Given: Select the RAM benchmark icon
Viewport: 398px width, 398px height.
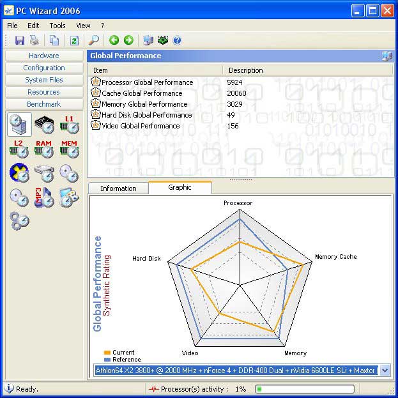Looking at the screenshot, I should (x=44, y=149).
